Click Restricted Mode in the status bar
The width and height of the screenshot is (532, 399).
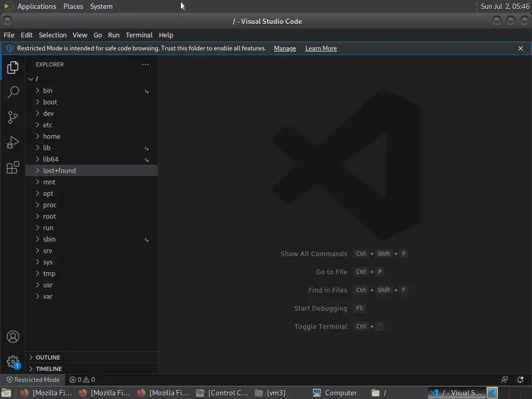[33, 380]
